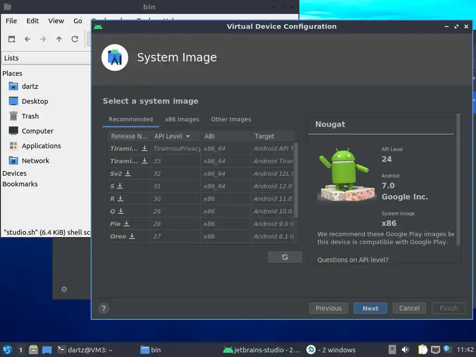Click the Next button
Screen dimensions: 476x357
[370, 308]
